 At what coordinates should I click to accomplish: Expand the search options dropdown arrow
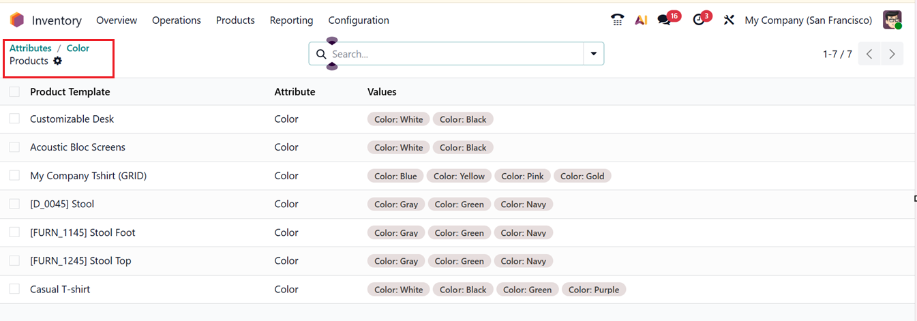point(594,54)
